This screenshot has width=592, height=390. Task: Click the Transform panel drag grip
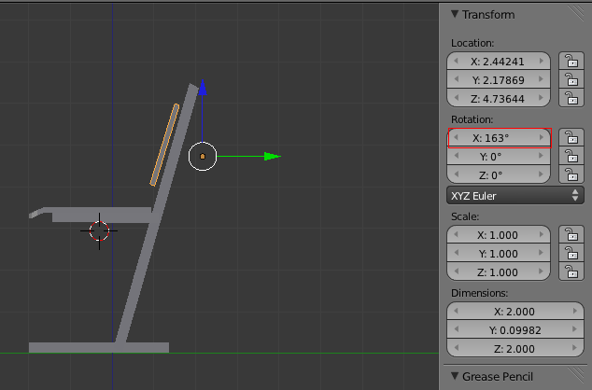tap(578, 12)
